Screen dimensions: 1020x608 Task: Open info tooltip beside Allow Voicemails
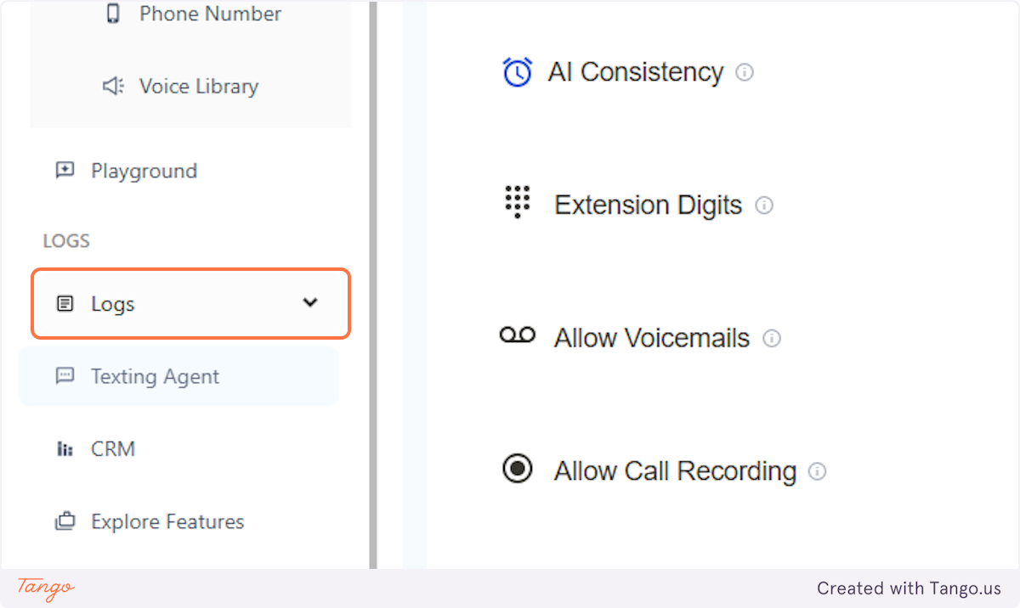point(772,338)
